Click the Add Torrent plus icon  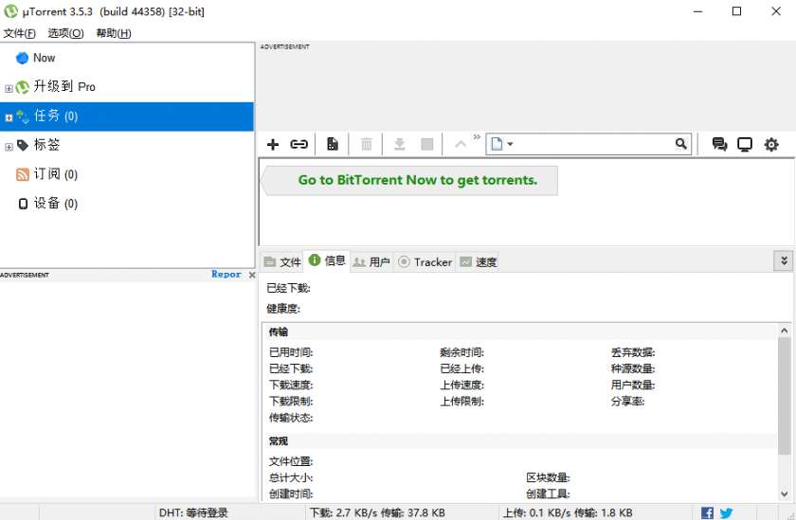click(x=273, y=145)
